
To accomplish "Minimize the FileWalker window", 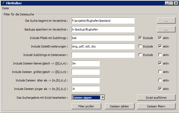I will 167,3.
